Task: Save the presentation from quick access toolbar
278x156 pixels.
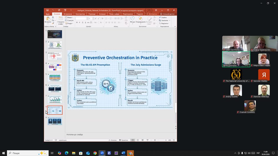Action: (47, 10)
